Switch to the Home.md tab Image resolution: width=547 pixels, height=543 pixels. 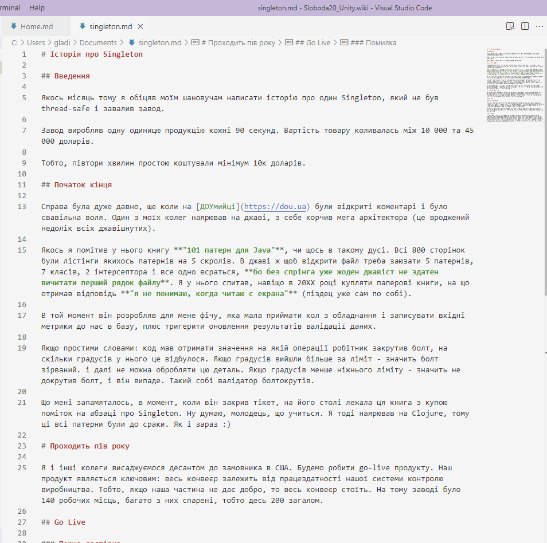36,26
